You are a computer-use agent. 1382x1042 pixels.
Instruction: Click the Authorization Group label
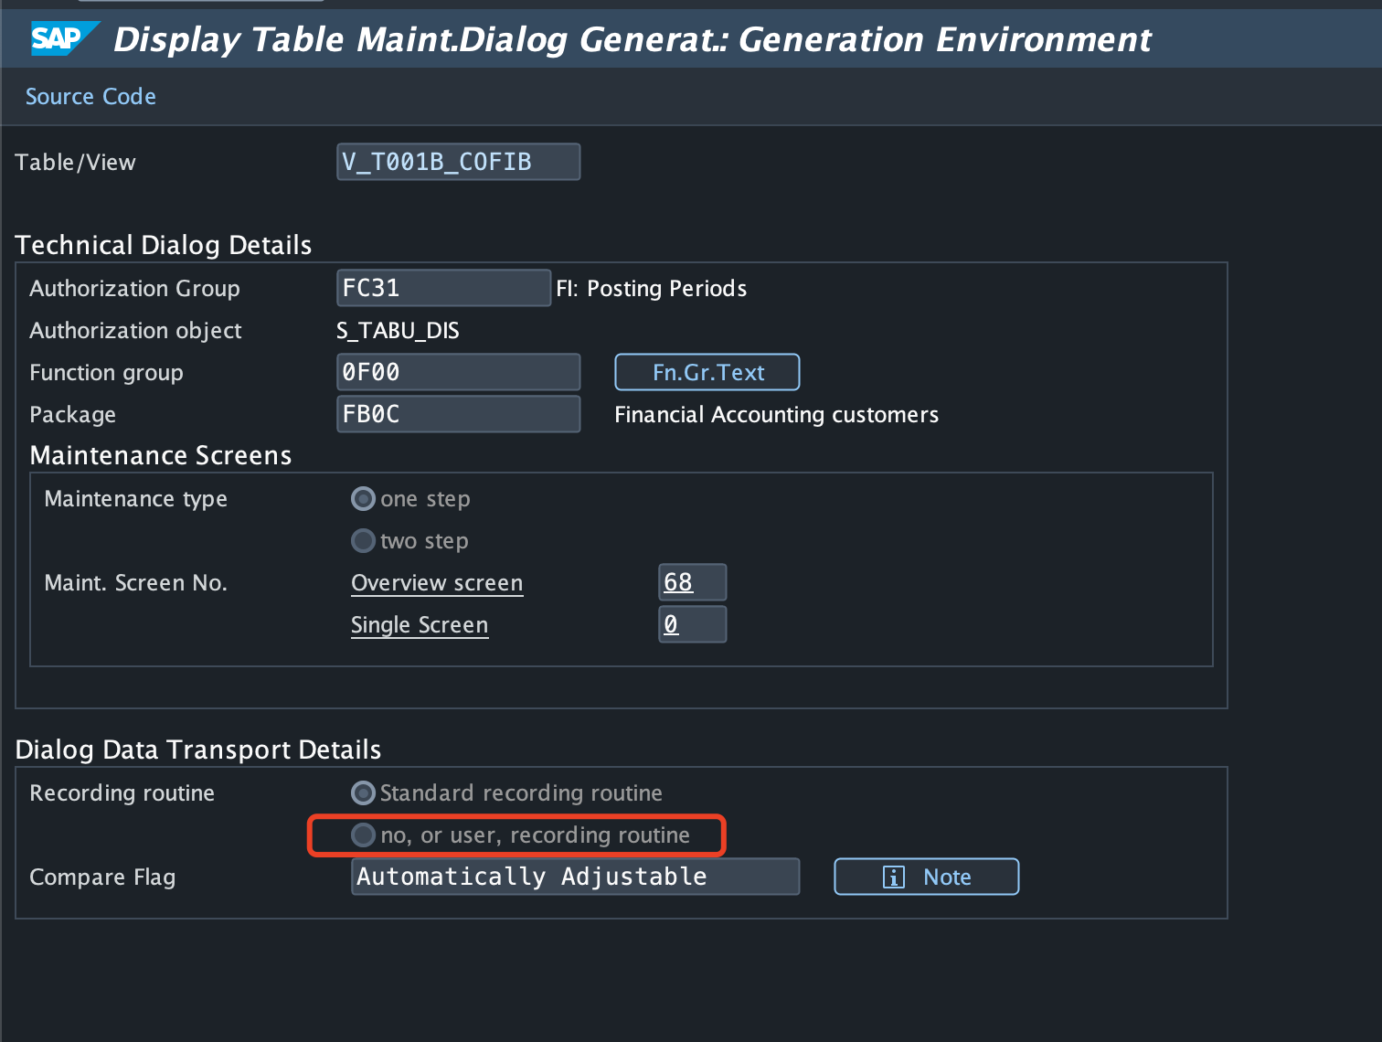click(x=135, y=288)
